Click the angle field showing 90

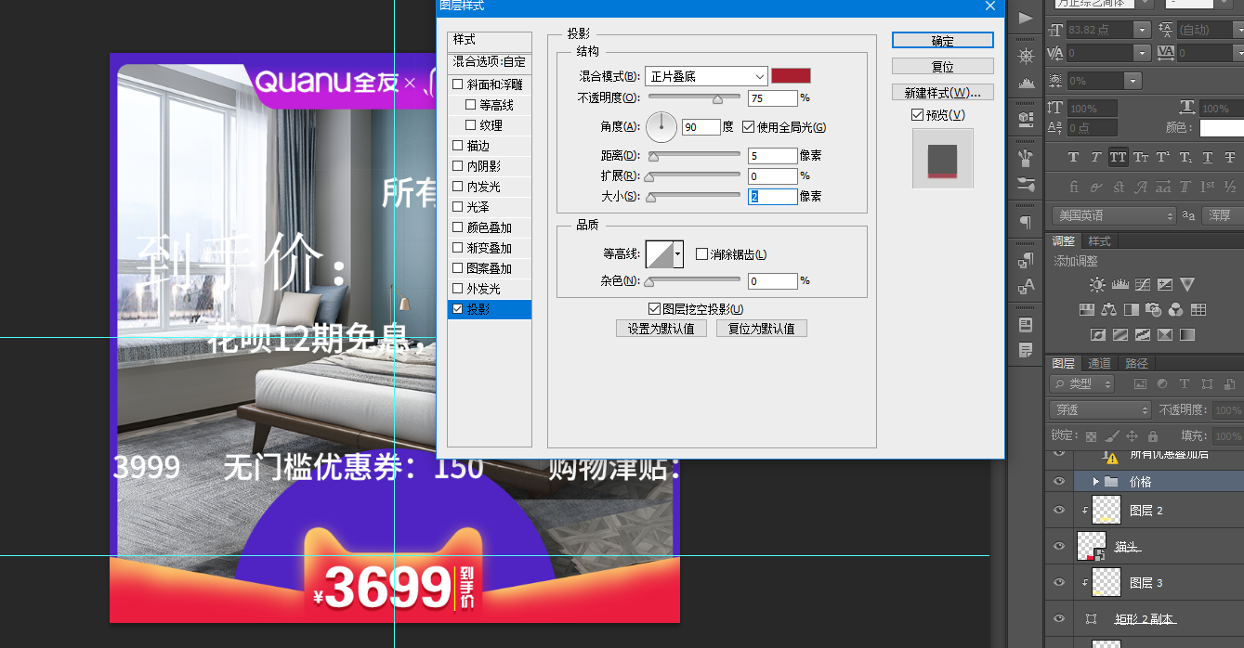[701, 127]
